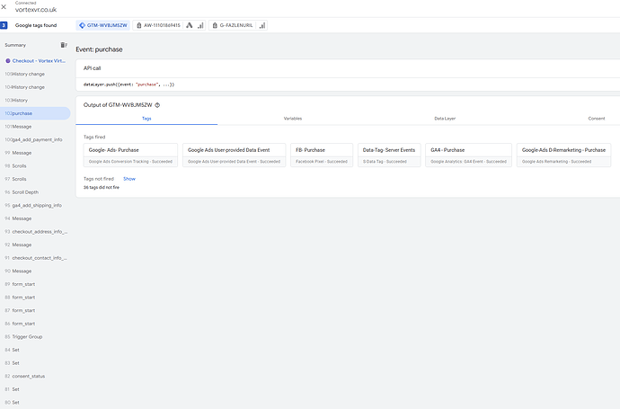Open the GA4 - Purchase tag card
Viewport: 620px width, 409px height.
pos(467,155)
